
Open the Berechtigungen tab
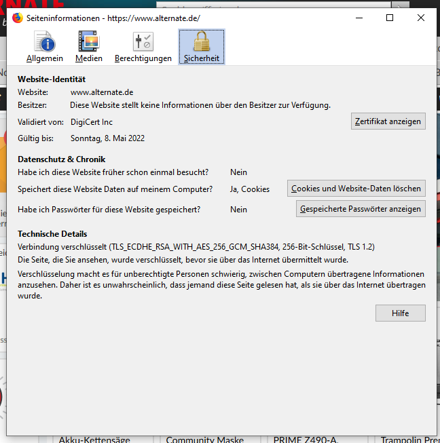(143, 47)
